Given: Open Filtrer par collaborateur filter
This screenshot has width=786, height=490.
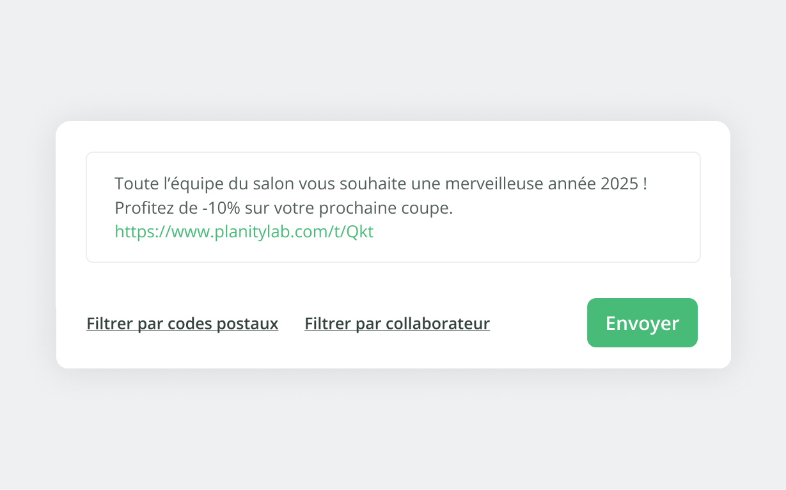Looking at the screenshot, I should pyautogui.click(x=397, y=324).
